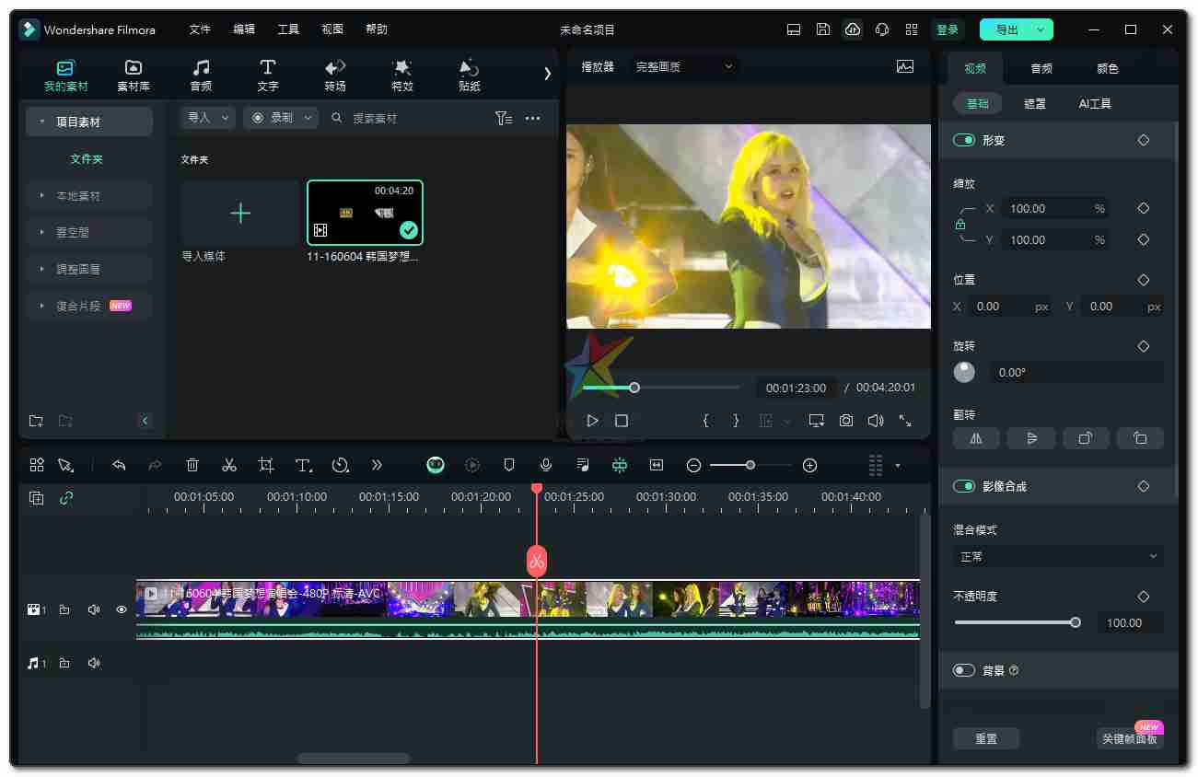Click the undo arrow in timeline toolbar
Image resolution: width=1198 pixels, height=777 pixels.
119,465
